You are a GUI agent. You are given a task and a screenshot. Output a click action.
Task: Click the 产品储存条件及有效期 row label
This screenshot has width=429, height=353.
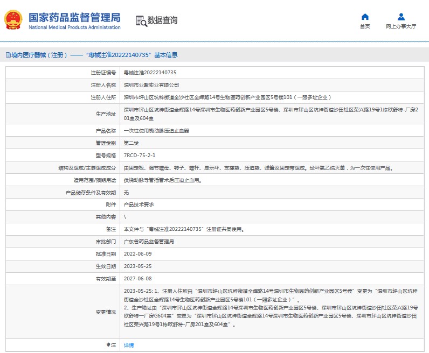[91, 193]
